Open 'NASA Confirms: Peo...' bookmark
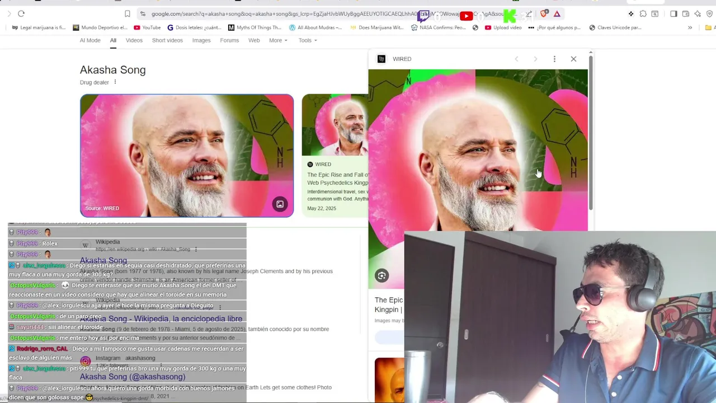Viewport: 716px width, 403px height. [x=438, y=27]
